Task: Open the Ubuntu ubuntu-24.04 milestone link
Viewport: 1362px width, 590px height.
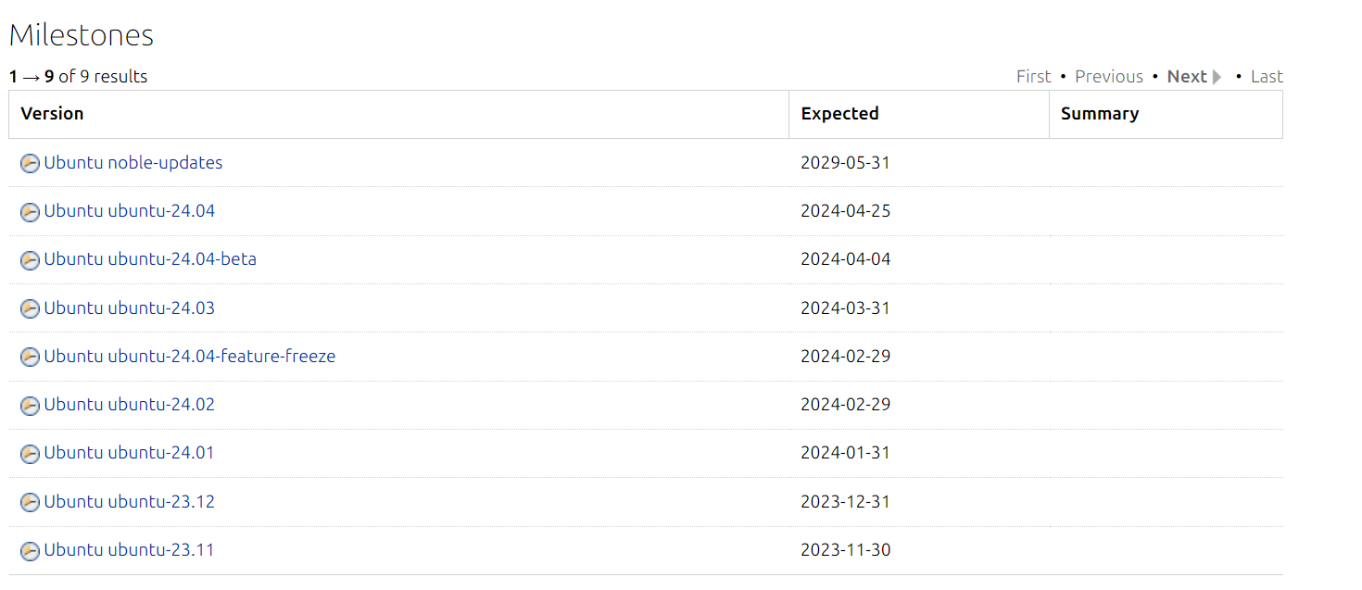Action: coord(129,211)
